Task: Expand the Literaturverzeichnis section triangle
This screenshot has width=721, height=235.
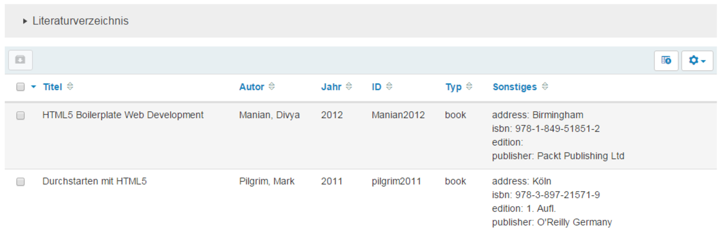Action: 25,21
